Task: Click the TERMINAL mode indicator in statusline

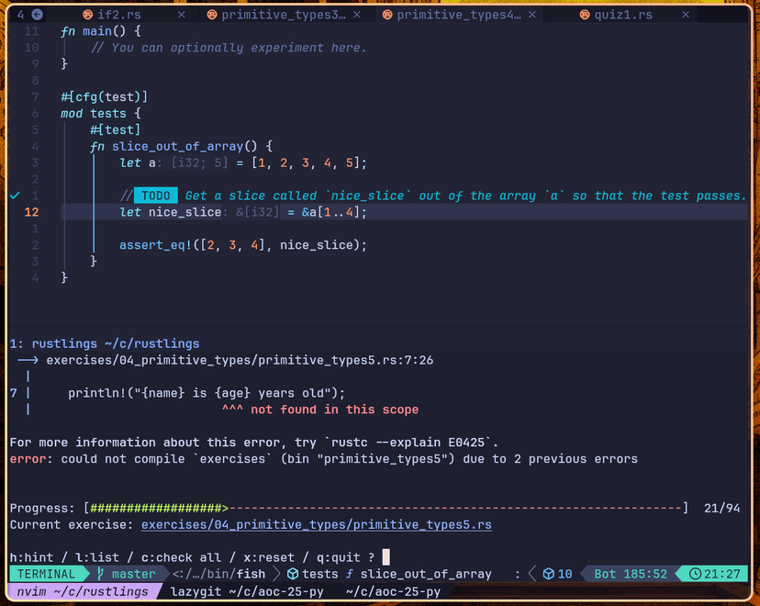Action: coord(46,574)
